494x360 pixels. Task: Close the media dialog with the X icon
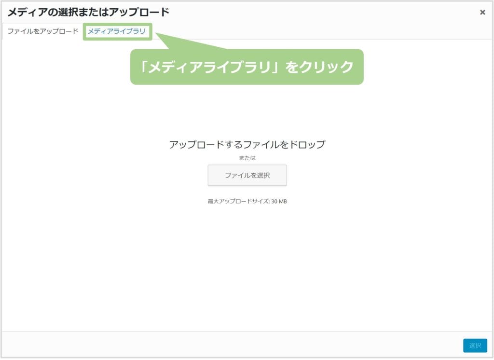point(482,13)
